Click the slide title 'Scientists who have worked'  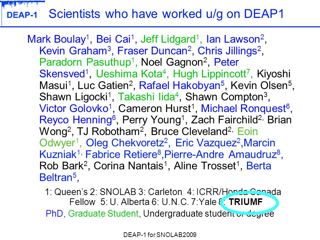(x=125, y=14)
